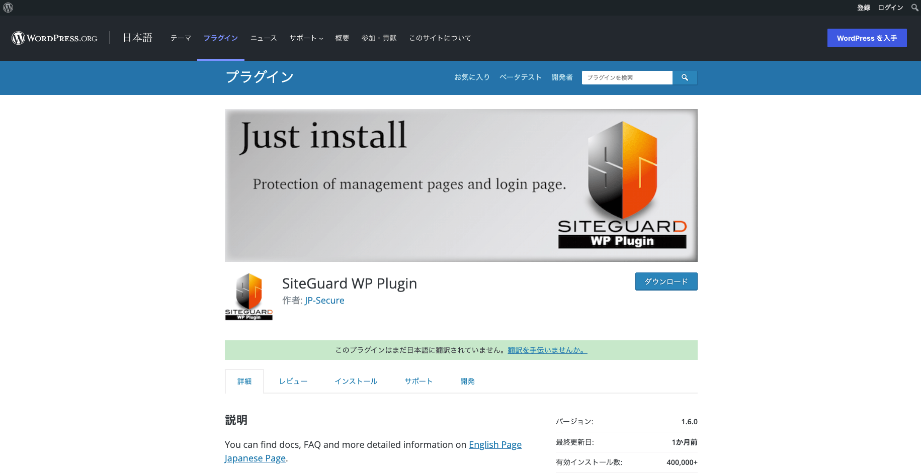Expand the サポート dropdown menu
This screenshot has height=474, width=921.
tap(306, 38)
